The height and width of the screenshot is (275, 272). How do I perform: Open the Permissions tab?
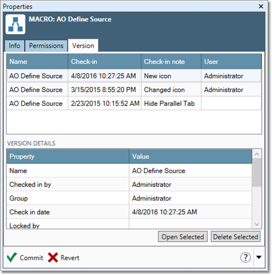pyautogui.click(x=46, y=45)
